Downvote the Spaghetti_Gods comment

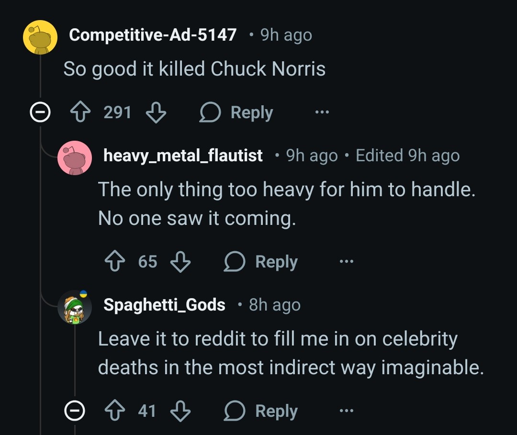(180, 411)
